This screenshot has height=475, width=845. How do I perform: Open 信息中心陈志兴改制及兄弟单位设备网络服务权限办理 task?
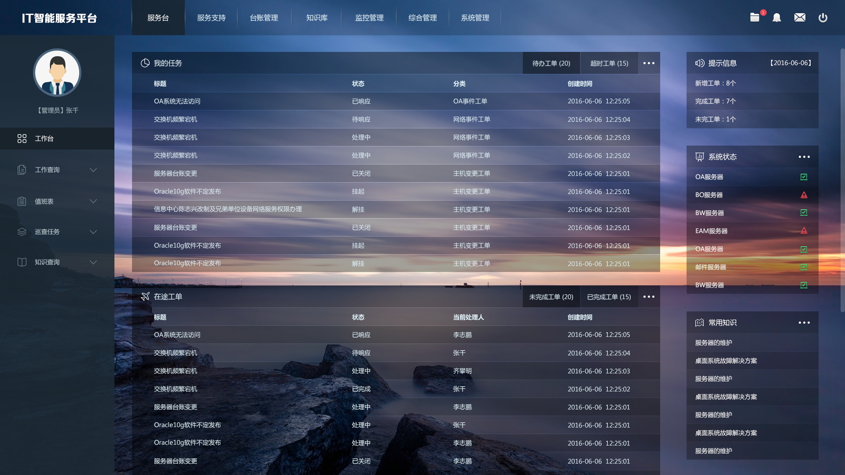click(228, 209)
